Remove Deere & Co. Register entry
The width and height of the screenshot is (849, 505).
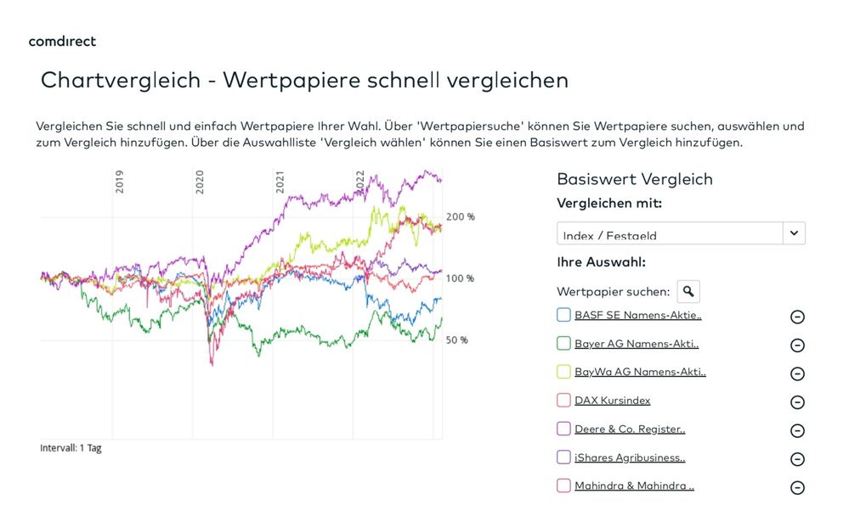coord(797,430)
